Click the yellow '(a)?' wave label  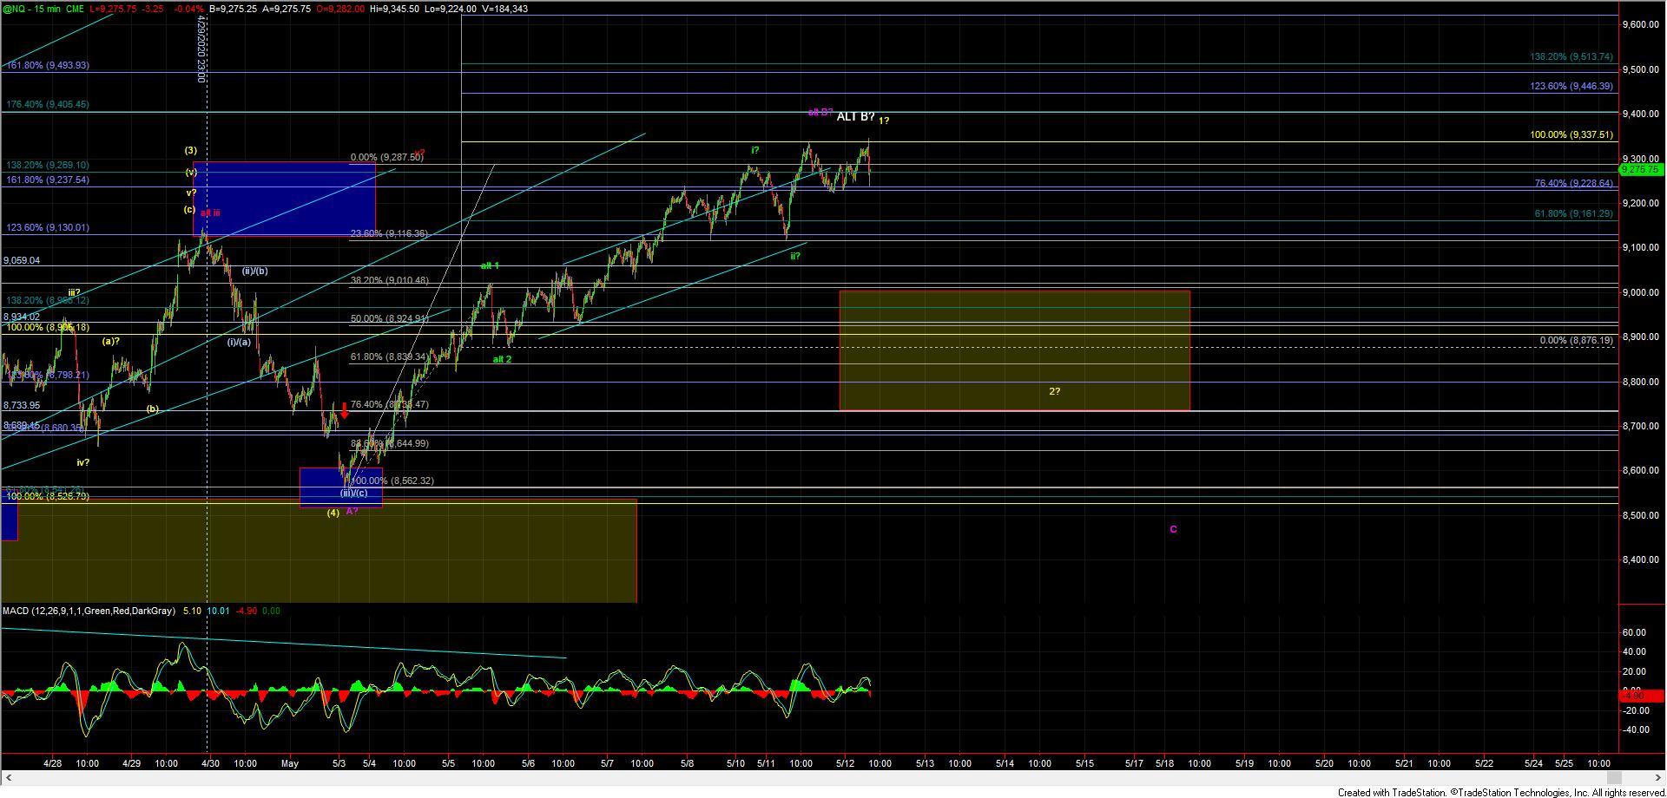pyautogui.click(x=111, y=341)
